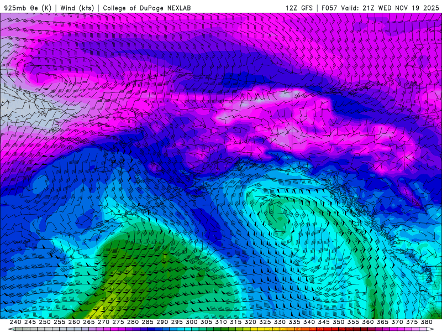
Task: Click the 315 color scale label
Action: 236,322
